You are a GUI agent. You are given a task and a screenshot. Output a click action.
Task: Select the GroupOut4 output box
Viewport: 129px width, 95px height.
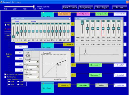[120, 65]
